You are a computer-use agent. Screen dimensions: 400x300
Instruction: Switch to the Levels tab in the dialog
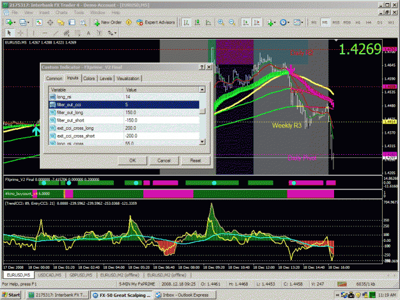click(x=106, y=79)
